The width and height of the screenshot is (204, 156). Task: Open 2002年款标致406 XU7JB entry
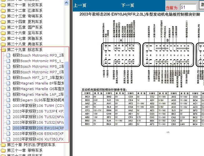(38, 139)
